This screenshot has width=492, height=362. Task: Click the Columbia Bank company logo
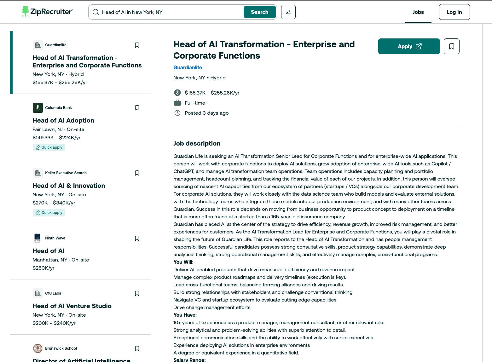coord(38,108)
